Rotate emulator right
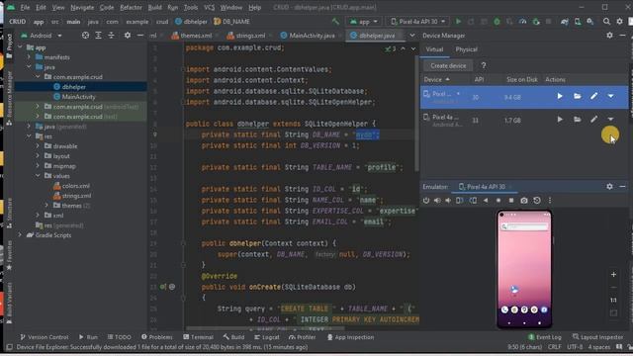Screen dimensions: 633x356 [473, 200]
